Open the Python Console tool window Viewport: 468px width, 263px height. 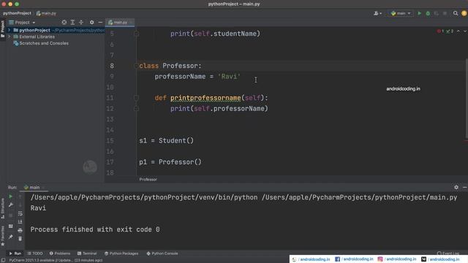162,254
